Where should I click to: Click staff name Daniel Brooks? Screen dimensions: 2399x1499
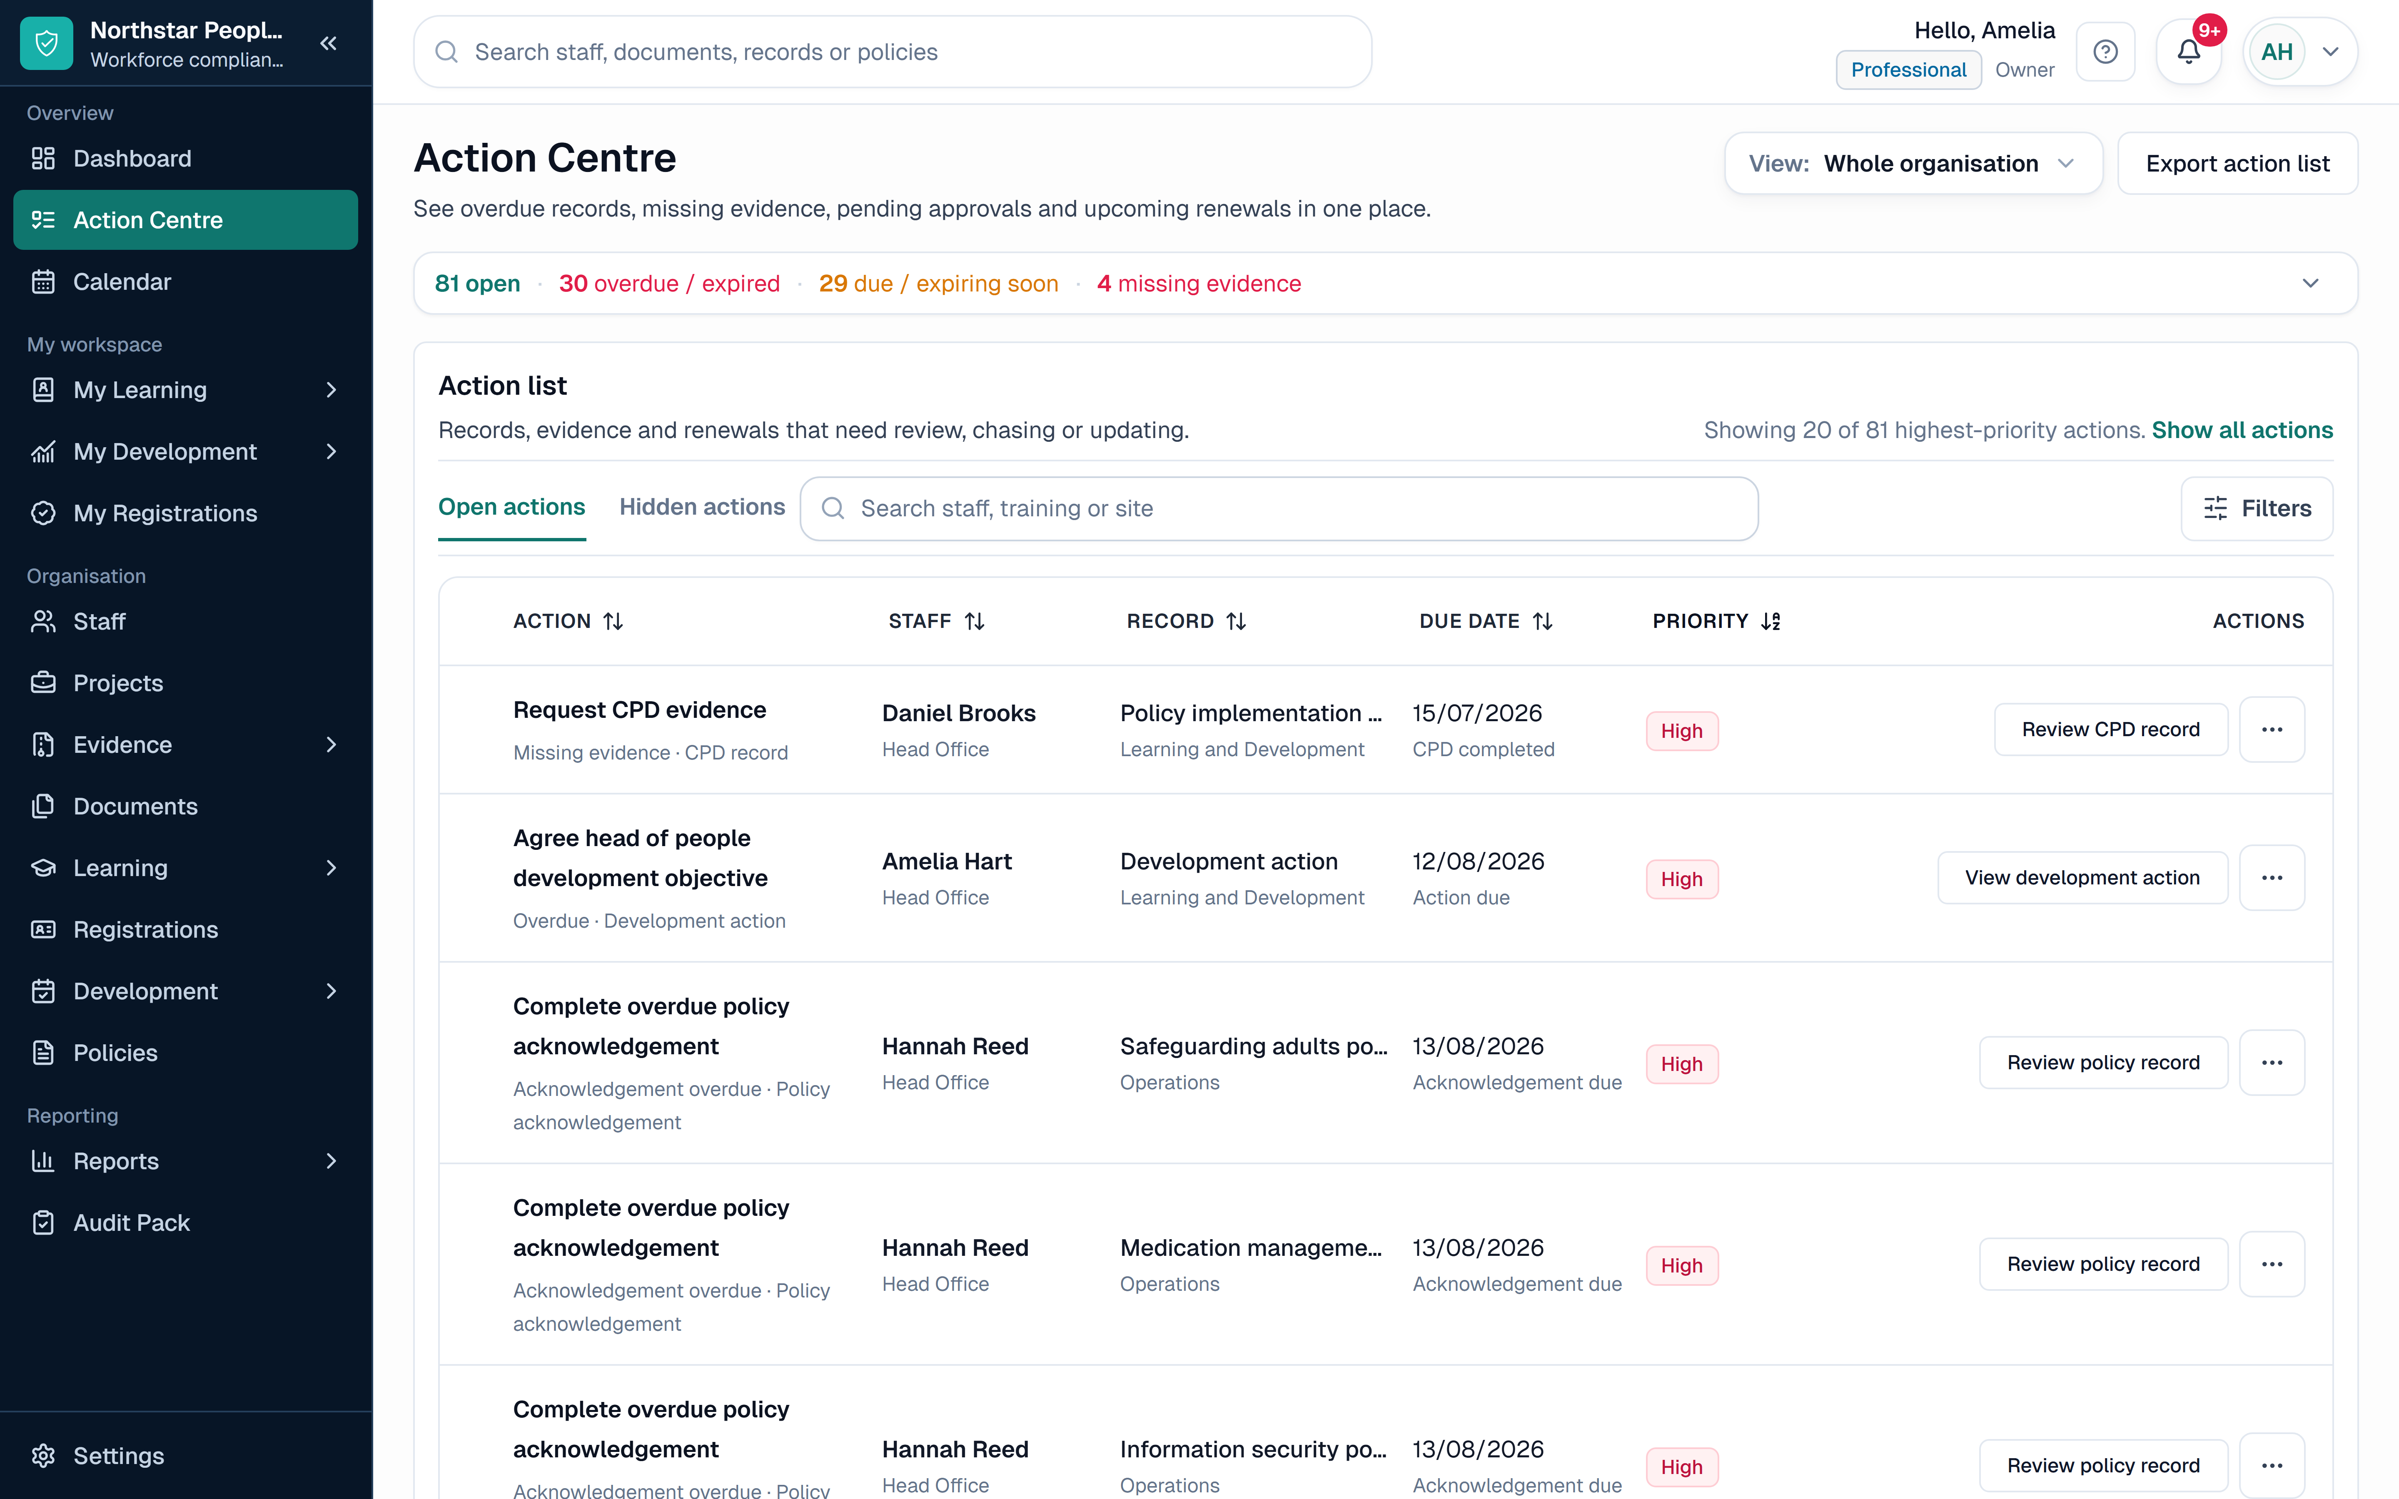pos(959,713)
